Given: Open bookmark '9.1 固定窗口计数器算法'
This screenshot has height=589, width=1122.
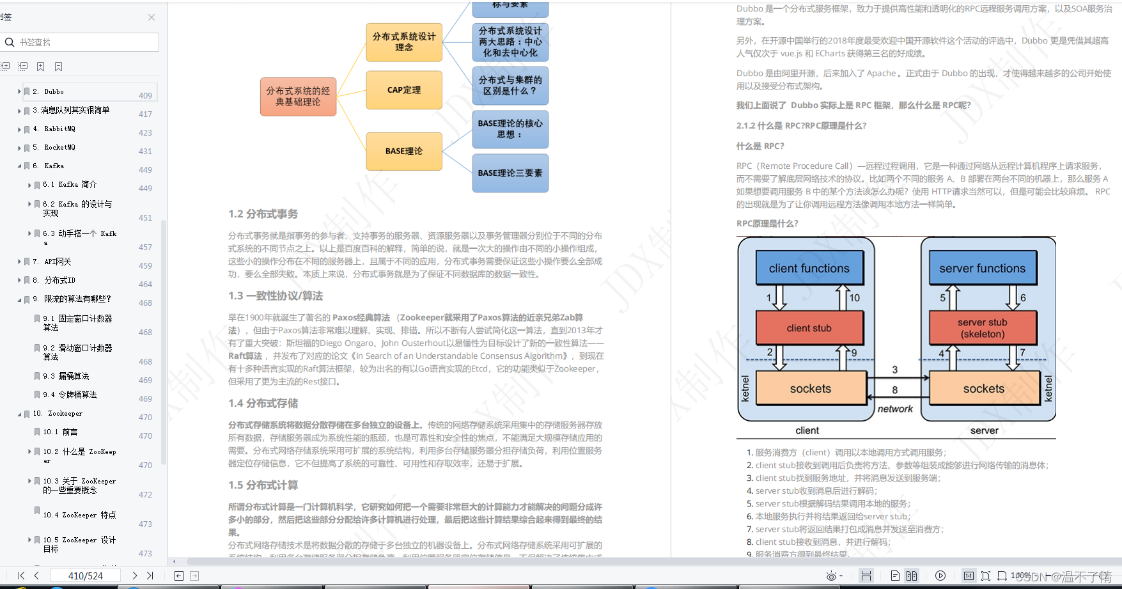Looking at the screenshot, I should pyautogui.click(x=77, y=323).
